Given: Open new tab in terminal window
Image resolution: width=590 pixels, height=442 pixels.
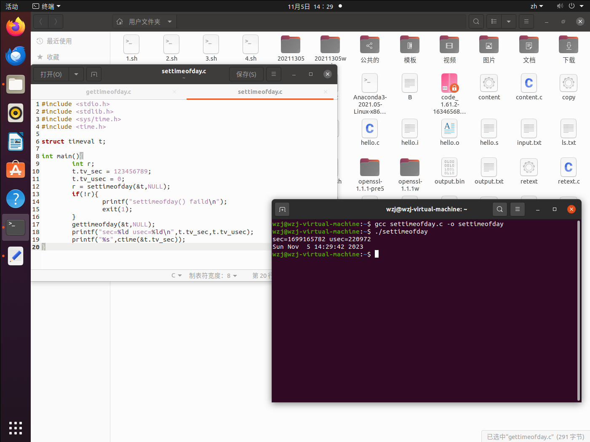Looking at the screenshot, I should [282, 209].
